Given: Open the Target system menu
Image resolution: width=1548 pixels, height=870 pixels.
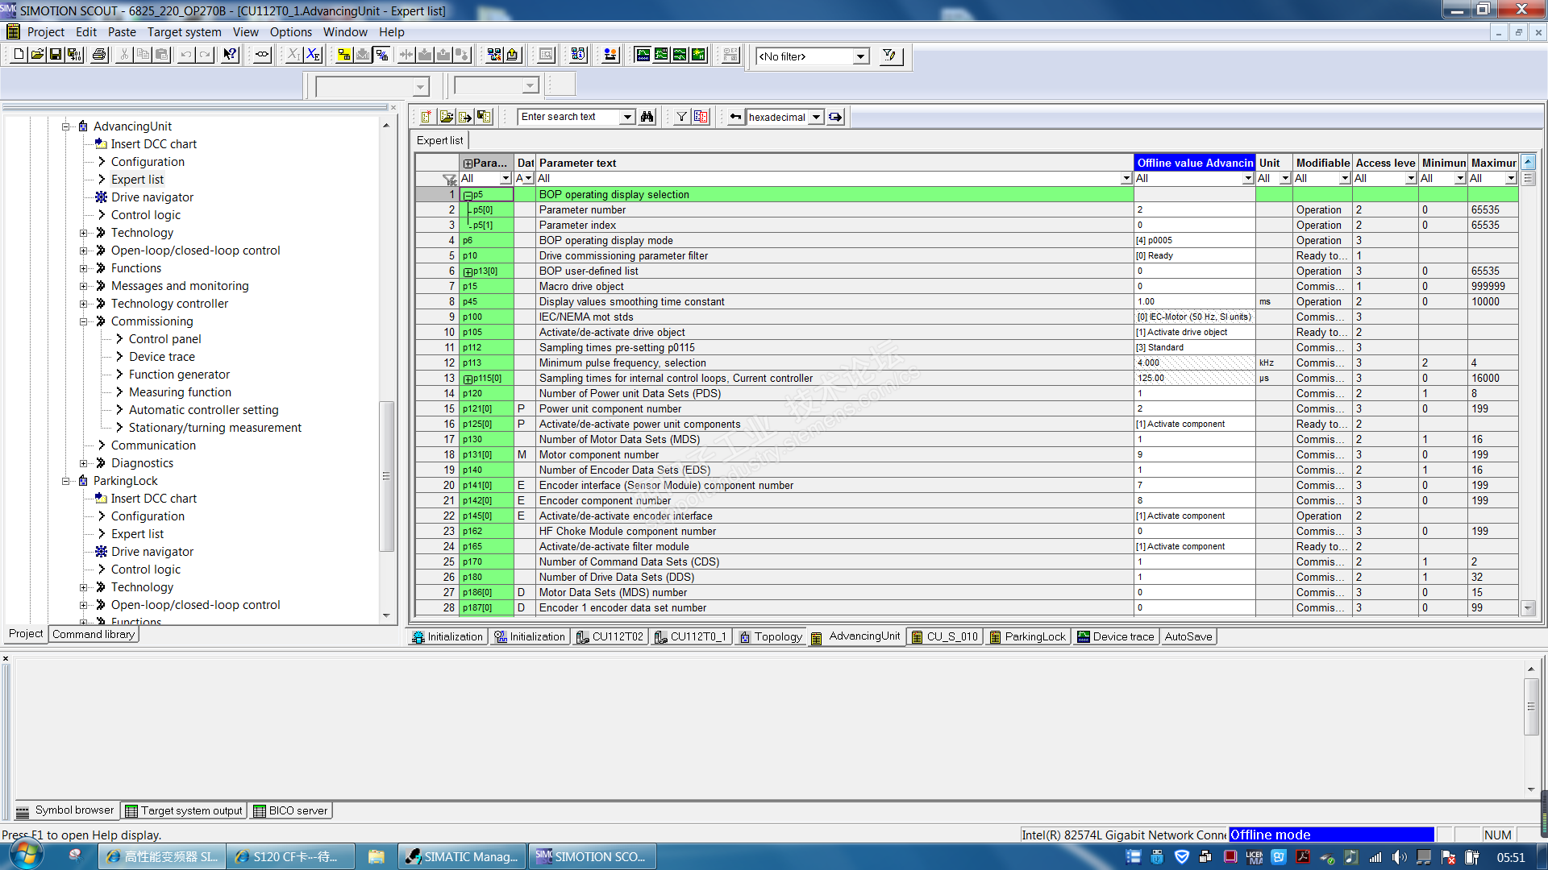Looking at the screenshot, I should pyautogui.click(x=184, y=32).
